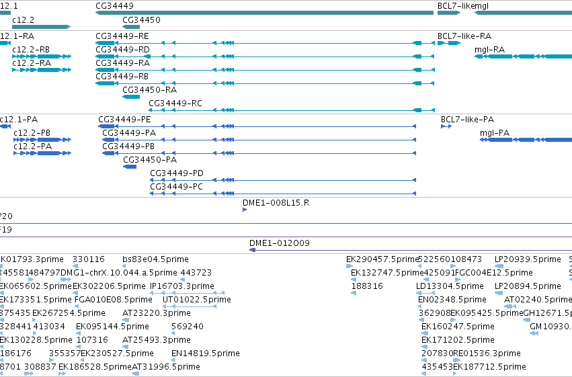Open EST 207830
The width and height of the screenshot is (572, 377).
click(437, 353)
